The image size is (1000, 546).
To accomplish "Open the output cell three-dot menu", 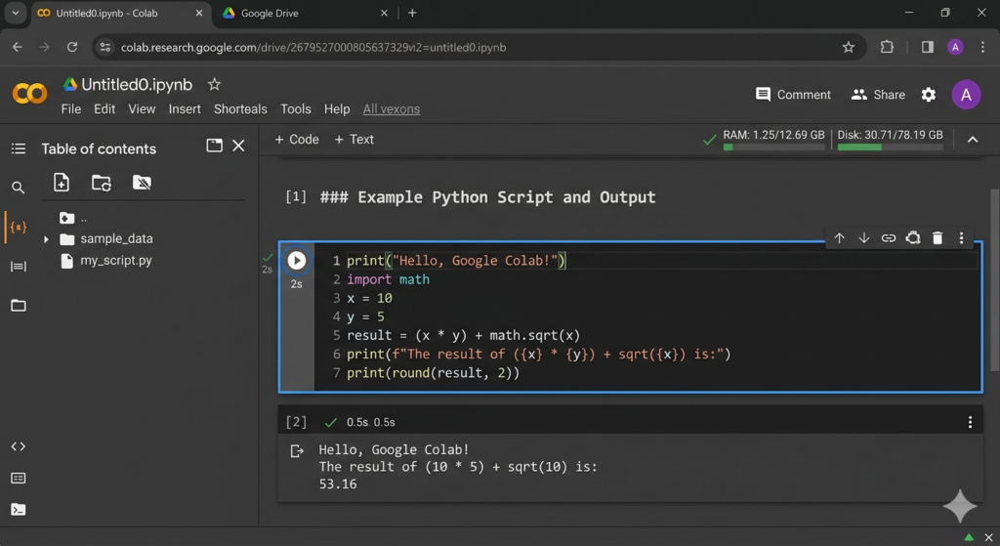I will (x=969, y=422).
